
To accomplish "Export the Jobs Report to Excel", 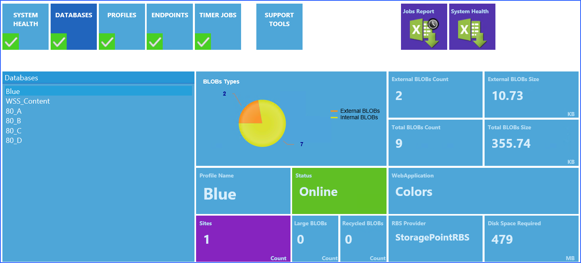I will (424, 27).
